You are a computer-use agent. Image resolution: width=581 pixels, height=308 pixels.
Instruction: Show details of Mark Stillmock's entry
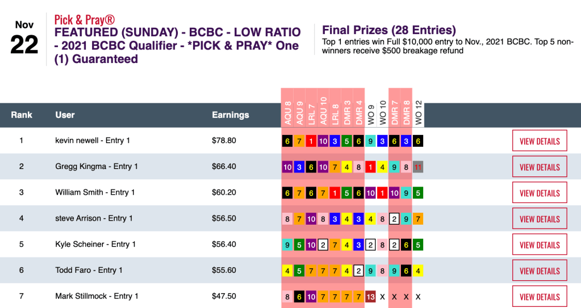pyautogui.click(x=540, y=297)
